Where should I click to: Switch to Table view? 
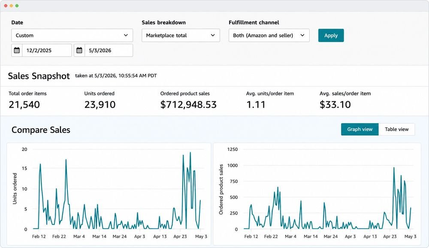pos(396,129)
